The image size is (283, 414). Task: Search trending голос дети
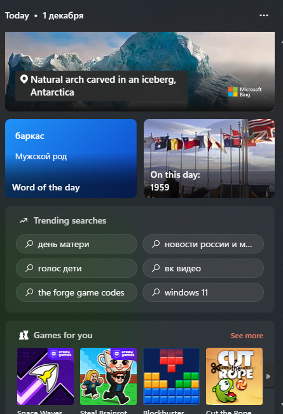pyautogui.click(x=76, y=268)
